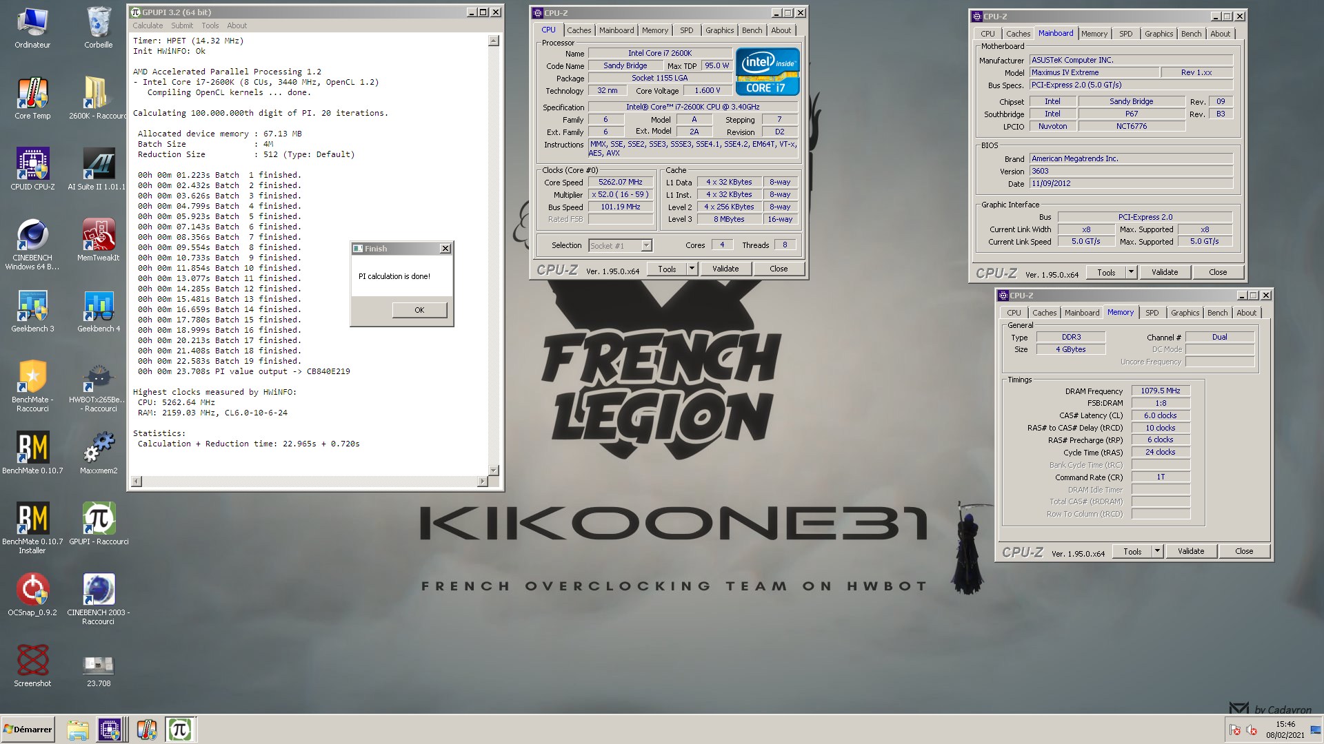Click the Maximus IV Extreme model field
The width and height of the screenshot is (1324, 744).
click(x=1094, y=72)
